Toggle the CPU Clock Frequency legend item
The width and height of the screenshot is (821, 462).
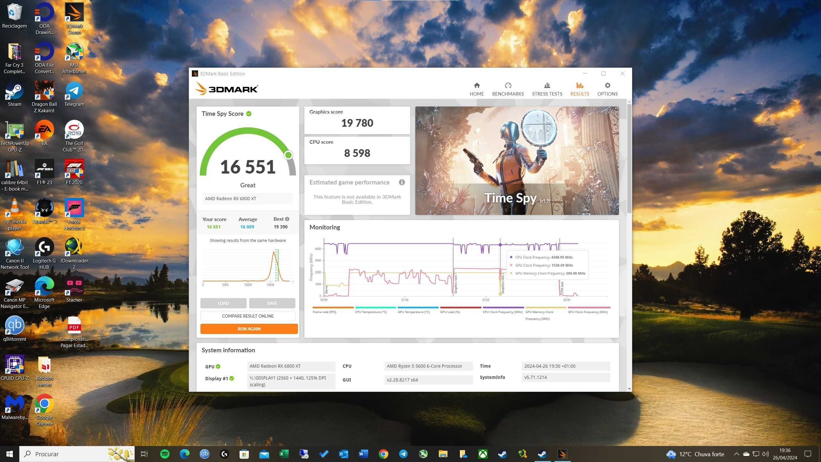[x=503, y=310]
